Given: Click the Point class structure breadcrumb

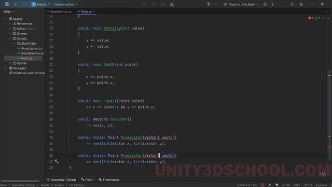Looking at the screenshot, I should pos(87,180).
